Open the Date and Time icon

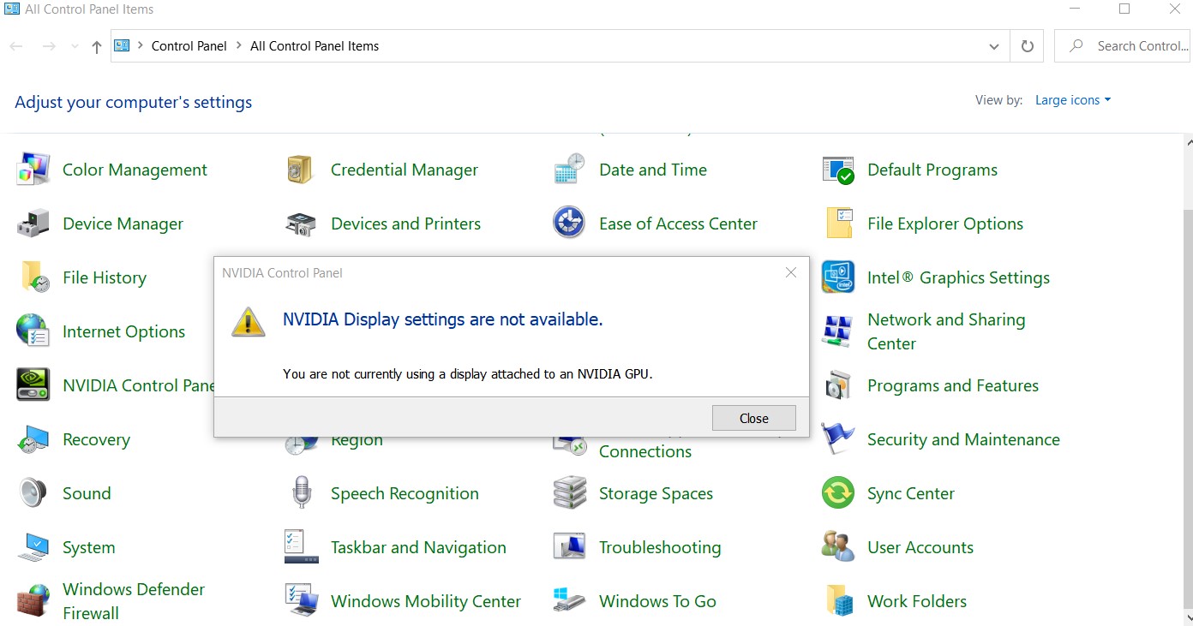point(569,170)
